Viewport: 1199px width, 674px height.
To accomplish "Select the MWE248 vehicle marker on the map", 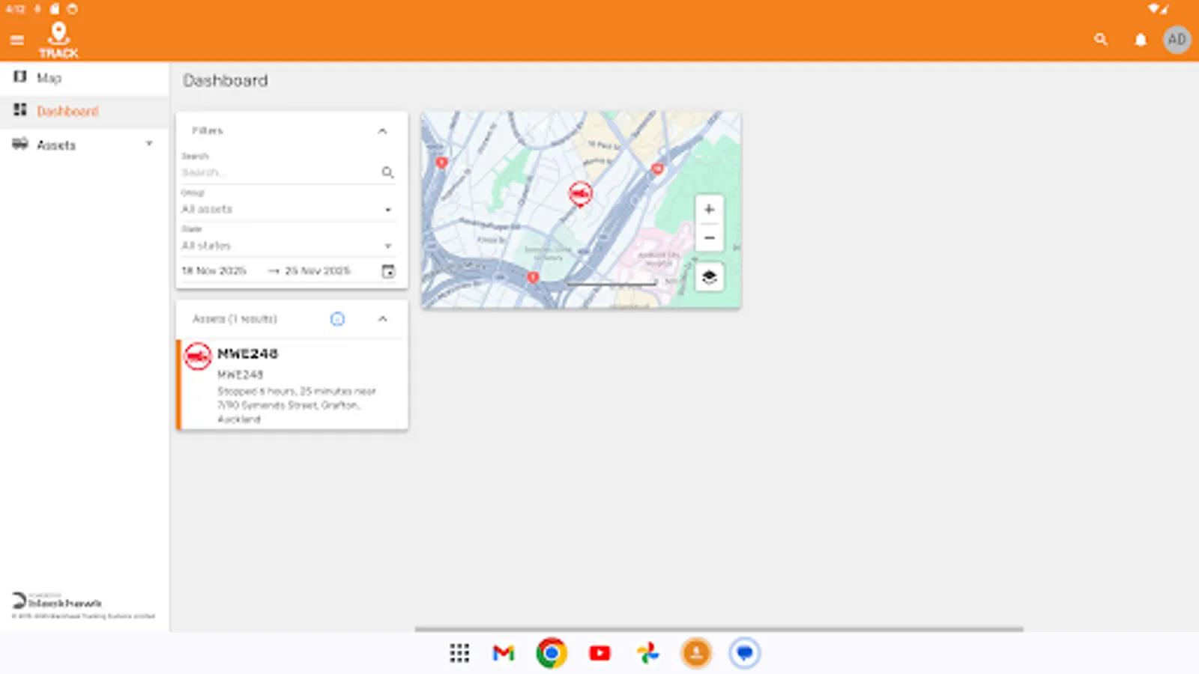I will [580, 192].
